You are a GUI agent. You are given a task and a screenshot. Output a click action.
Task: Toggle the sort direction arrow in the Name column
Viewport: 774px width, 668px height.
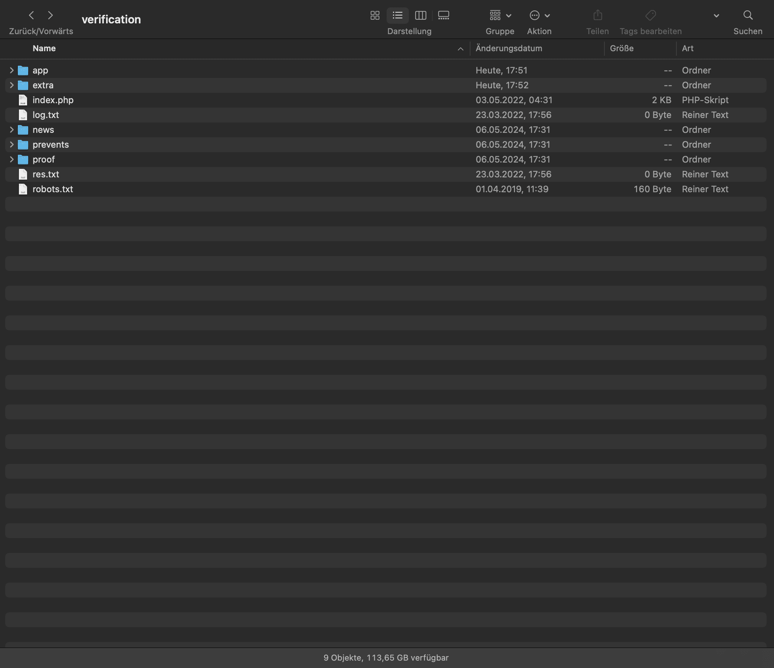coord(460,49)
